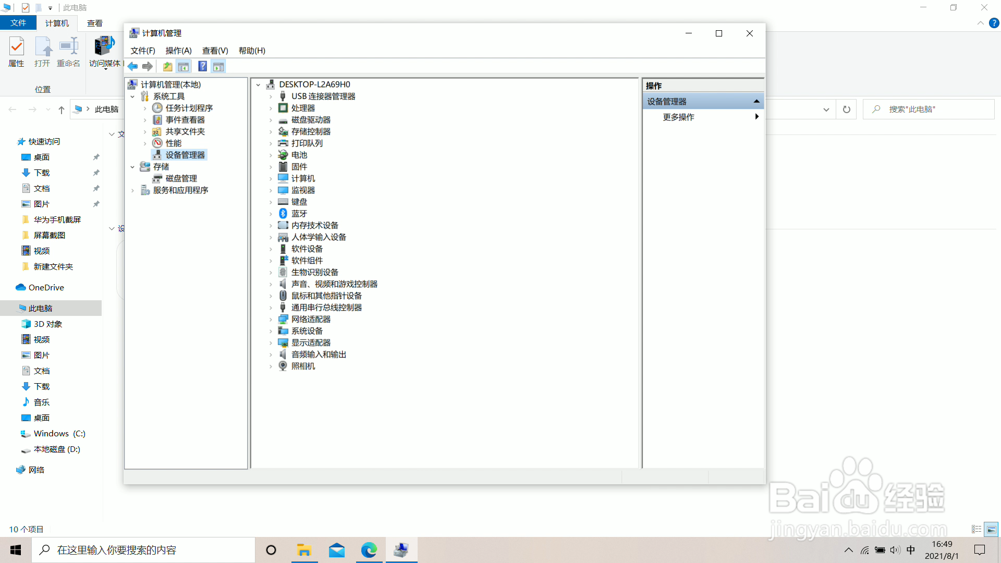Click the 属性 properties ribbon icon in Explorer

tap(17, 52)
